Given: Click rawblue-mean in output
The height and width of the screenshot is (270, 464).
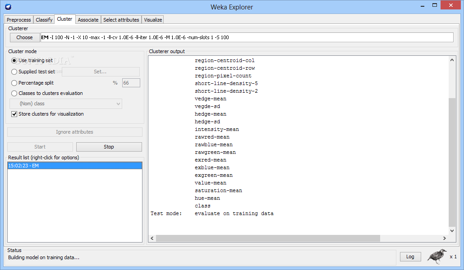Looking at the screenshot, I should (214, 145).
